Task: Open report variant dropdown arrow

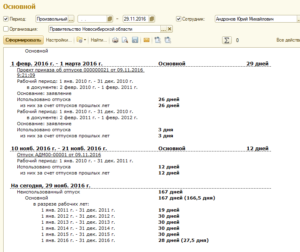Action: pyautogui.click(x=85, y=40)
